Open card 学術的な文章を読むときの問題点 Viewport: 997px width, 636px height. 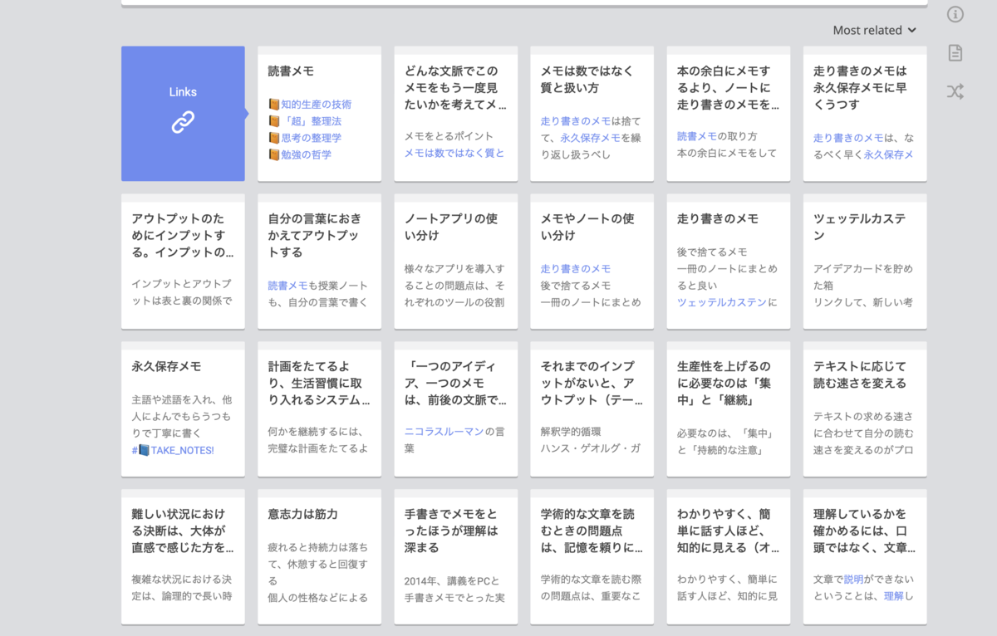[592, 557]
